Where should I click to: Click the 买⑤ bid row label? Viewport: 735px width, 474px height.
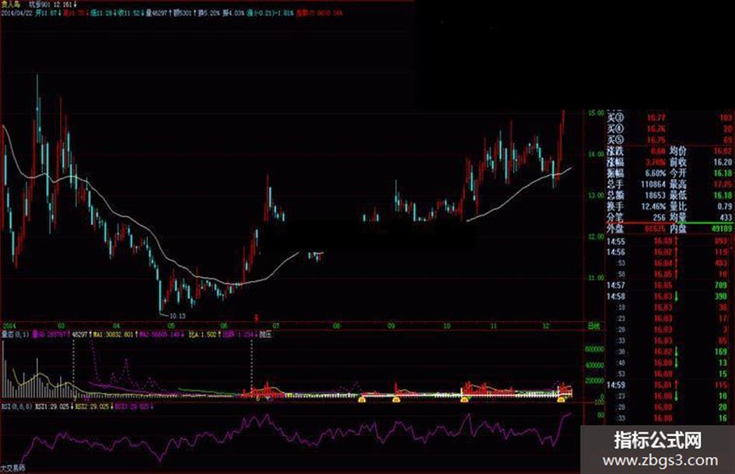pyautogui.click(x=615, y=140)
